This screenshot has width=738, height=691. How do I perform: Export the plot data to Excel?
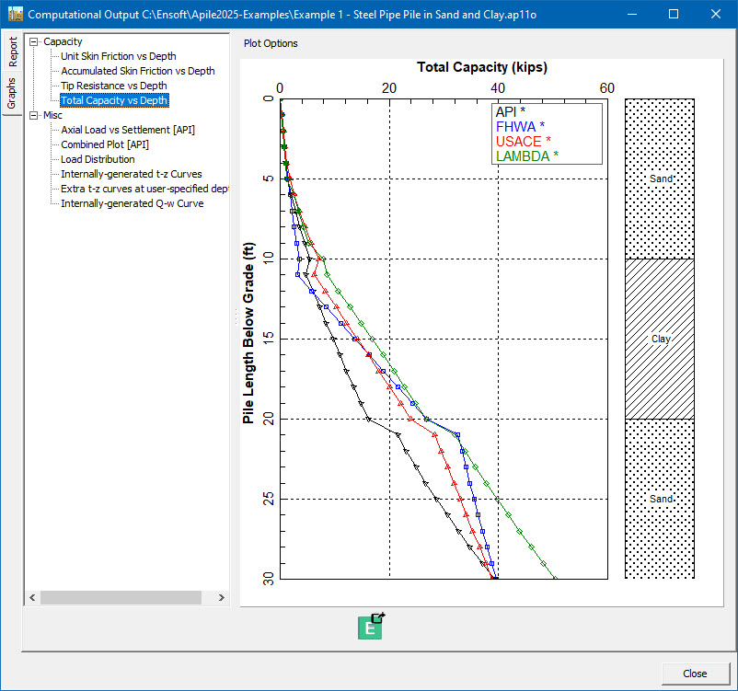(370, 627)
